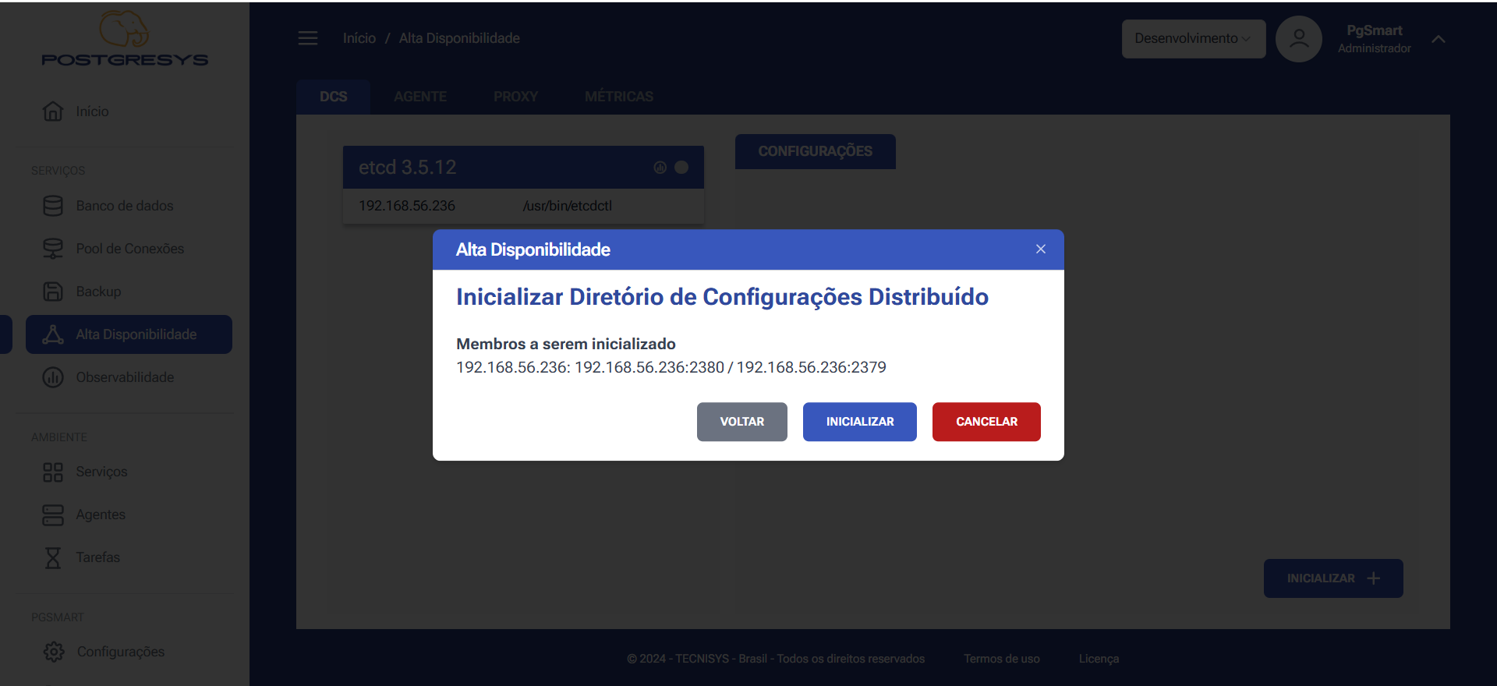The height and width of the screenshot is (686, 1497).
Task: Click the Pool de Conexões icon
Action: [53, 249]
